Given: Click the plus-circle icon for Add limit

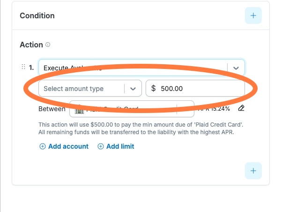Looking at the screenshot, I should 101,146.
